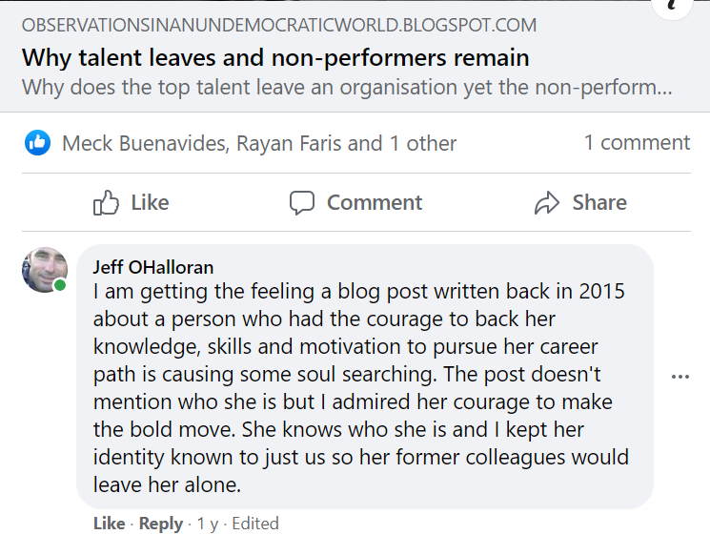Screen dimensions: 710x535
Task: Click the green online status dot
Action: coord(60,286)
